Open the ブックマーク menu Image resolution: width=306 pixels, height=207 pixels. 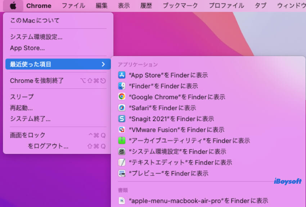pyautogui.click(x=180, y=6)
